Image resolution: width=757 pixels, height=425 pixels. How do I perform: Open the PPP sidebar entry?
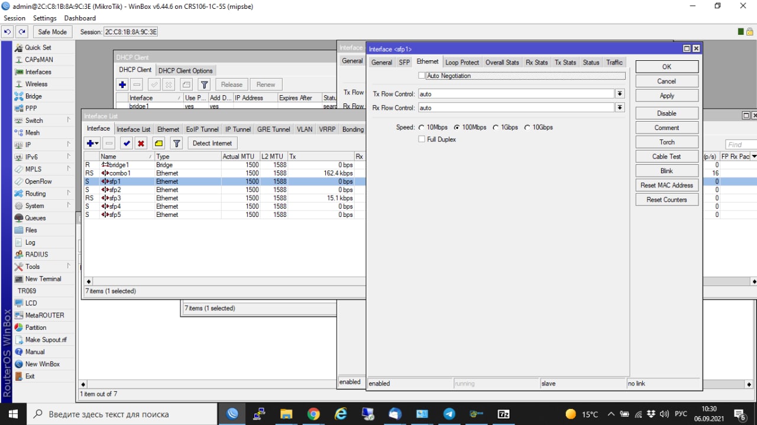tap(31, 108)
